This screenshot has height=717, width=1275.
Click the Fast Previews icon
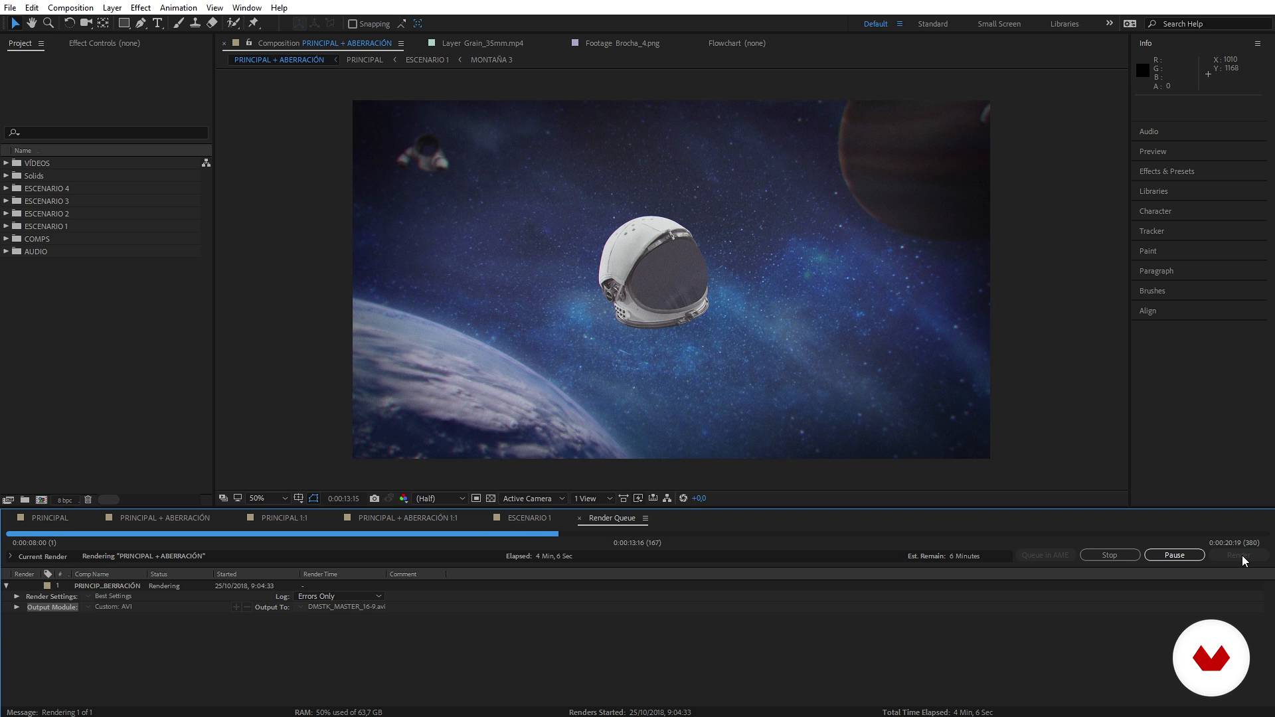638,499
